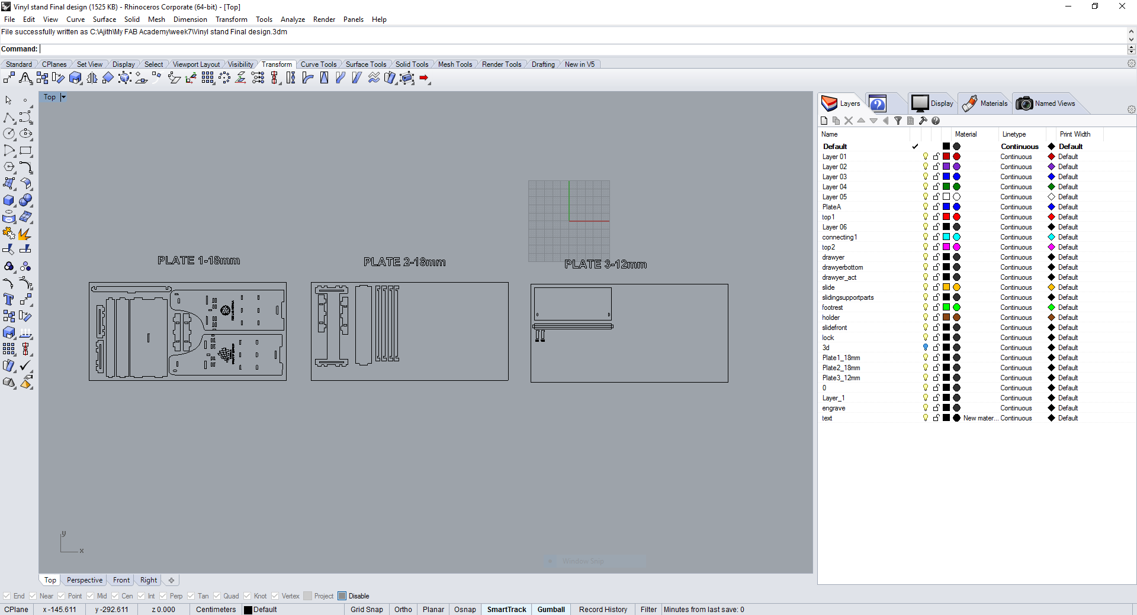The image size is (1137, 615).
Task: Select the Box solid tool
Action: point(9,200)
